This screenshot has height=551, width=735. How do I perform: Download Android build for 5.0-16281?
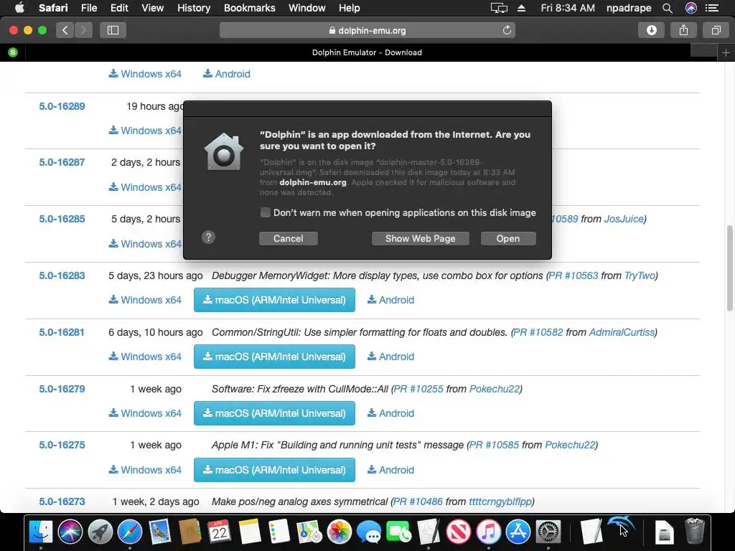click(x=390, y=357)
